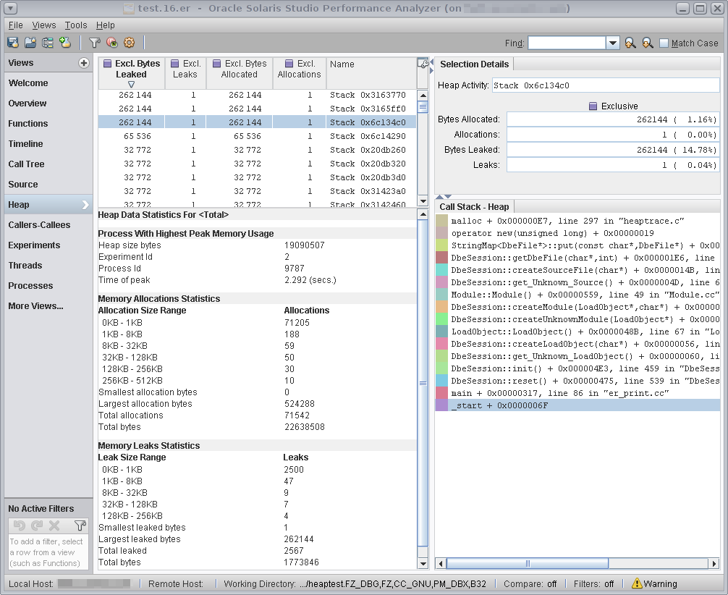This screenshot has height=595, width=728.
Task: Click Call Stack horizontal scrollbar thumb
Action: 527,563
